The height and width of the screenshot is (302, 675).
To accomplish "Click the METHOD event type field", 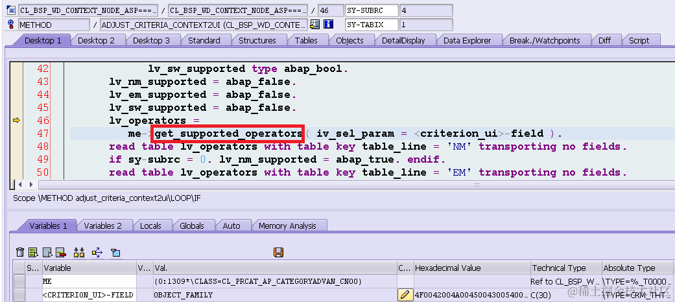I will [x=54, y=25].
